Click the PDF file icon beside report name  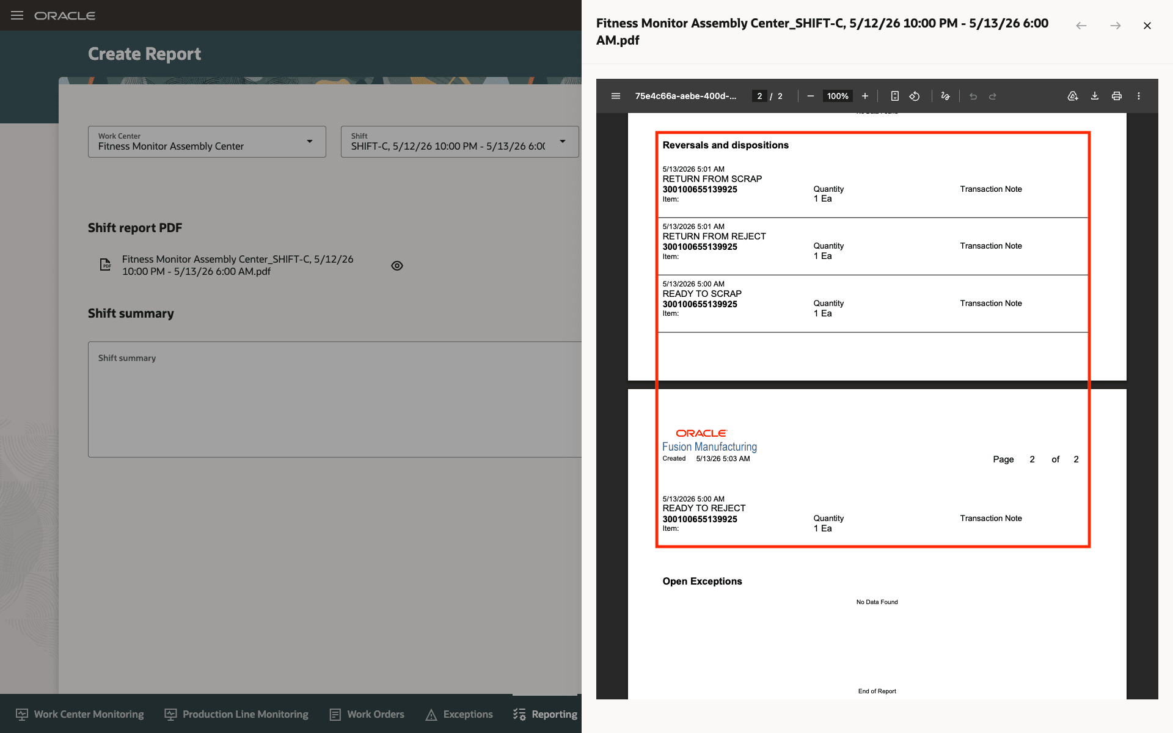[106, 265]
